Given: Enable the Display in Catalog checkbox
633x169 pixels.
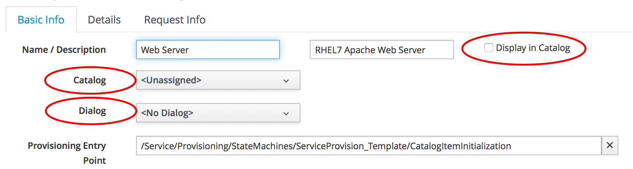Looking at the screenshot, I should (x=488, y=48).
